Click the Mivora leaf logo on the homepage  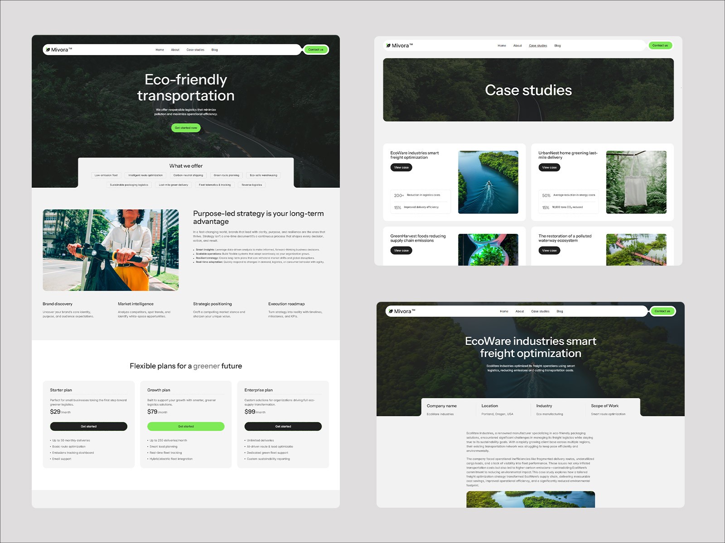pos(48,49)
